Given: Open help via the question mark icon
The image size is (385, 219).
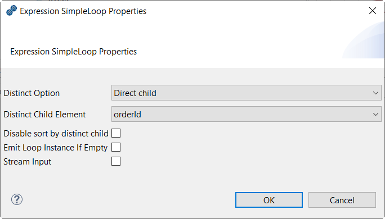Looking at the screenshot, I should 17,200.
